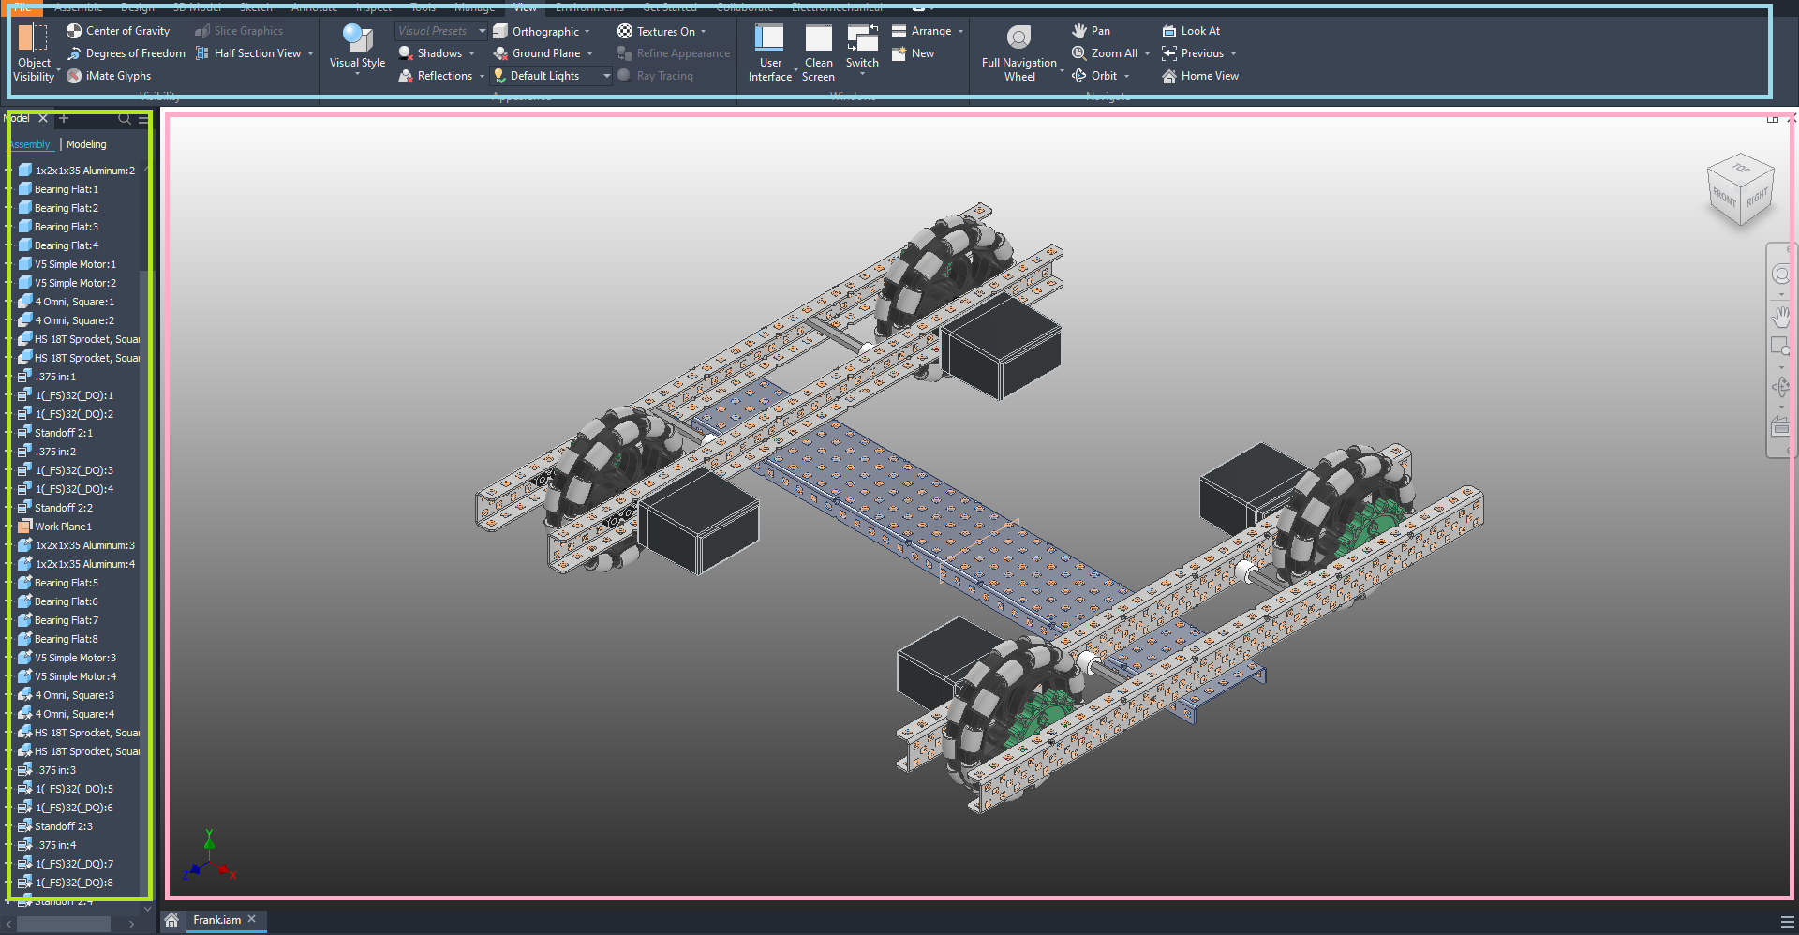Toggle iMate Glyphs visibility
The width and height of the screenshot is (1799, 935).
pos(109,76)
